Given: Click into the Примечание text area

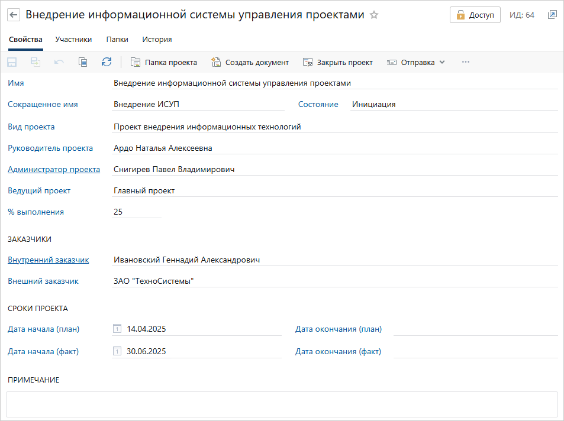Looking at the screenshot, I should [x=282, y=404].
